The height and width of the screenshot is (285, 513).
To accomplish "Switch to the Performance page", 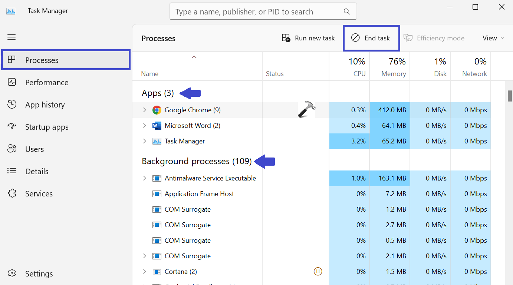I will click(x=47, y=83).
